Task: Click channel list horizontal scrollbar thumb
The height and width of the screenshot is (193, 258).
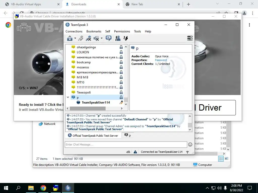Action: (x=87, y=109)
